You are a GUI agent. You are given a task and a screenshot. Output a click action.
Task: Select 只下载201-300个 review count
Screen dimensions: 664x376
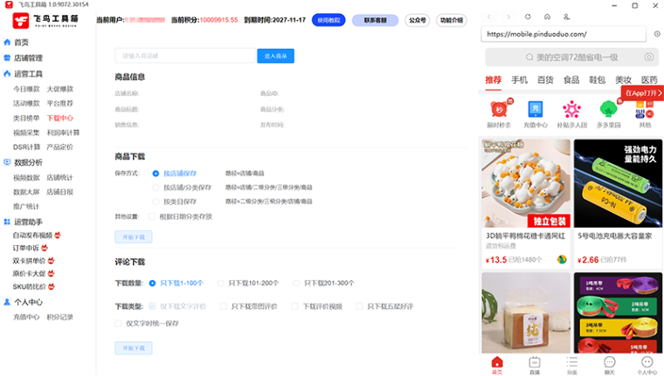click(x=296, y=283)
